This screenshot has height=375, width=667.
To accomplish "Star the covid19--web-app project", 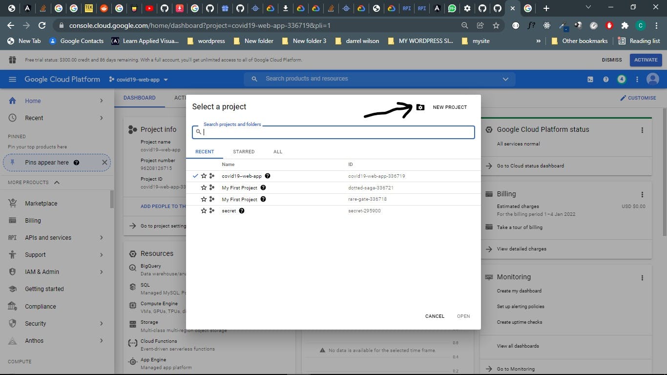I will 204,176.
